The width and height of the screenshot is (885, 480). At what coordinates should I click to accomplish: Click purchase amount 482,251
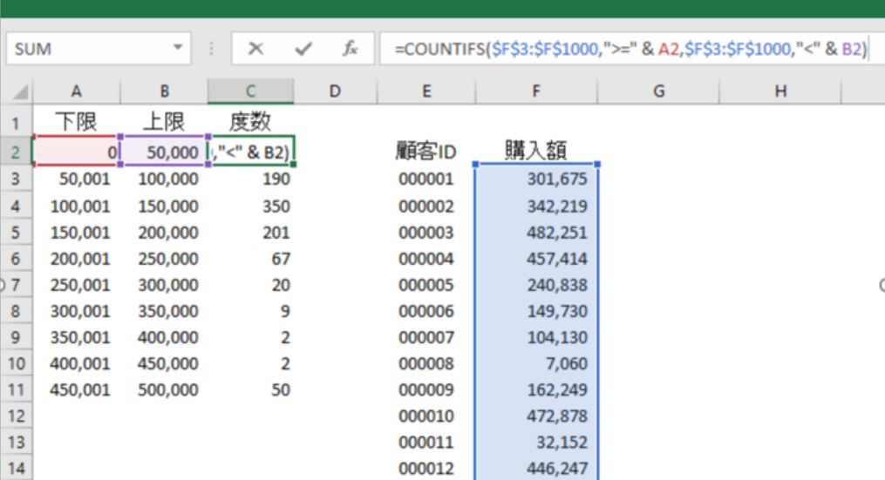pos(536,233)
